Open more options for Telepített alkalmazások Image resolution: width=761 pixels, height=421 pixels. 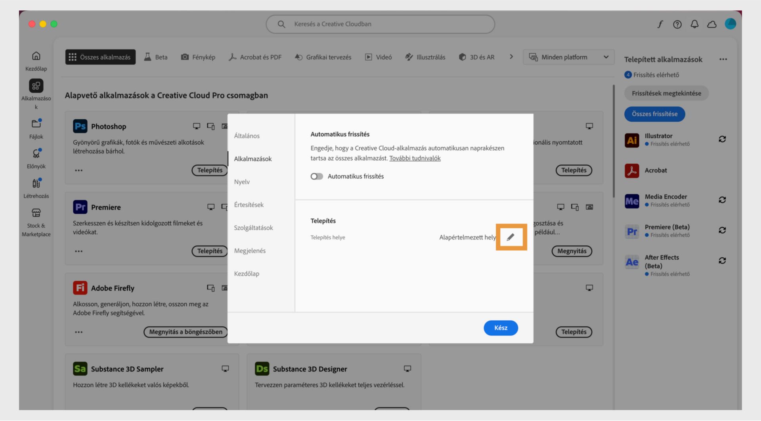tap(723, 59)
